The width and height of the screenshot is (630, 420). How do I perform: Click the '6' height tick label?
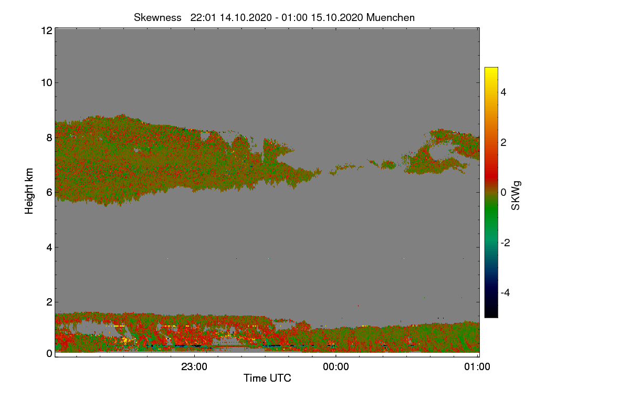pos(49,192)
